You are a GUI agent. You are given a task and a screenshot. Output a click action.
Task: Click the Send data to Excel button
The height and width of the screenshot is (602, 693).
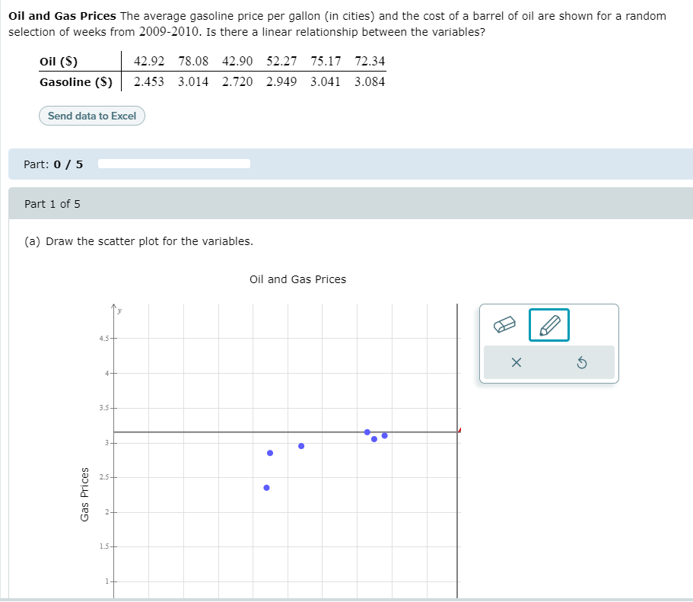coord(91,116)
